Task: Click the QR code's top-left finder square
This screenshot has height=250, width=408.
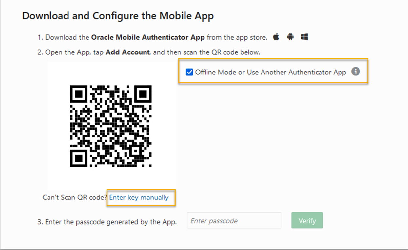Action: point(78,94)
